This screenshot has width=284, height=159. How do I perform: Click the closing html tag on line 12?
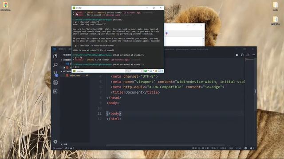coord(114,119)
